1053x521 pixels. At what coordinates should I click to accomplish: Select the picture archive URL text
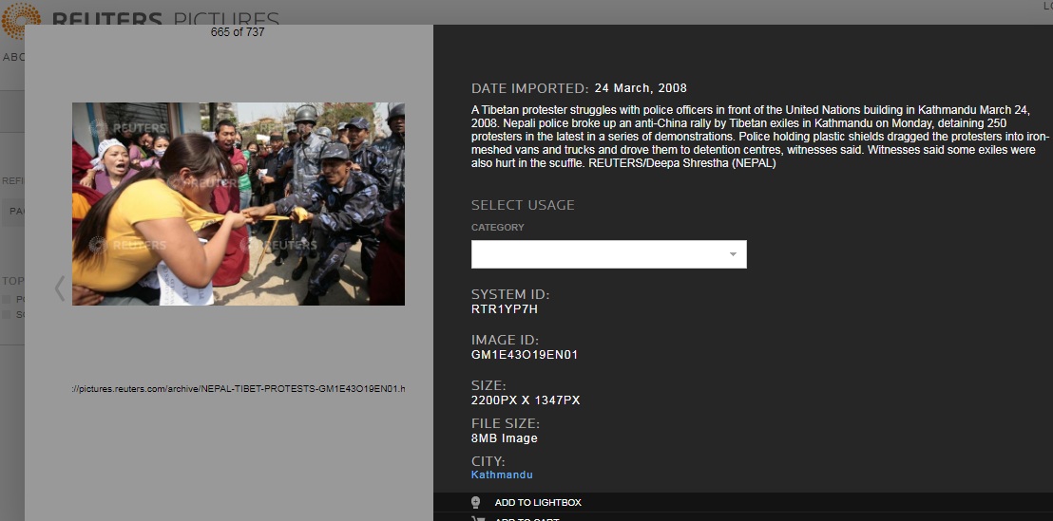coord(239,389)
